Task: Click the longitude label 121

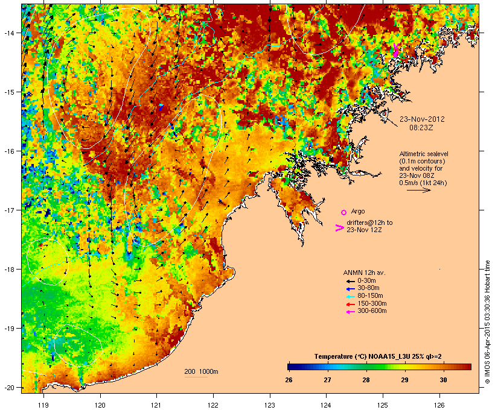Action: (x=156, y=405)
